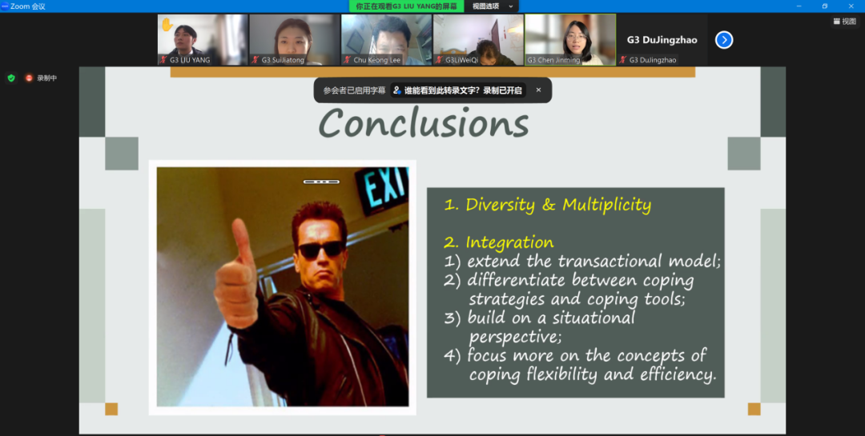Minimize the Zoom meeting window
This screenshot has width=865, height=436.
click(x=799, y=6)
